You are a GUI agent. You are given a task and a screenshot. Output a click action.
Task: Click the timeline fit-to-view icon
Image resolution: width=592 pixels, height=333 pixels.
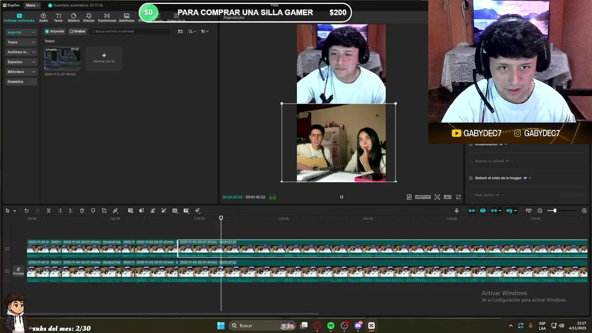(529, 211)
